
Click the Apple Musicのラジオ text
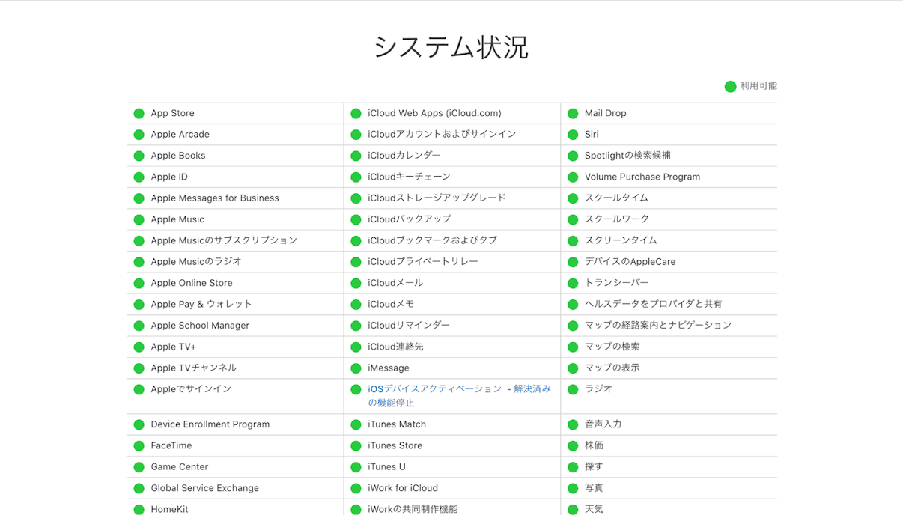coord(196,261)
